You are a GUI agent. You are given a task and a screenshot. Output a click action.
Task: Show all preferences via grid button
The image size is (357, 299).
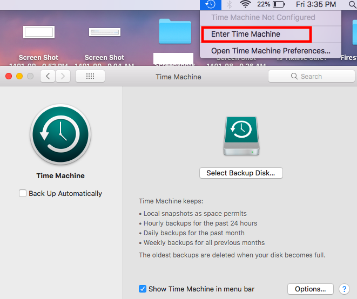[x=90, y=76]
